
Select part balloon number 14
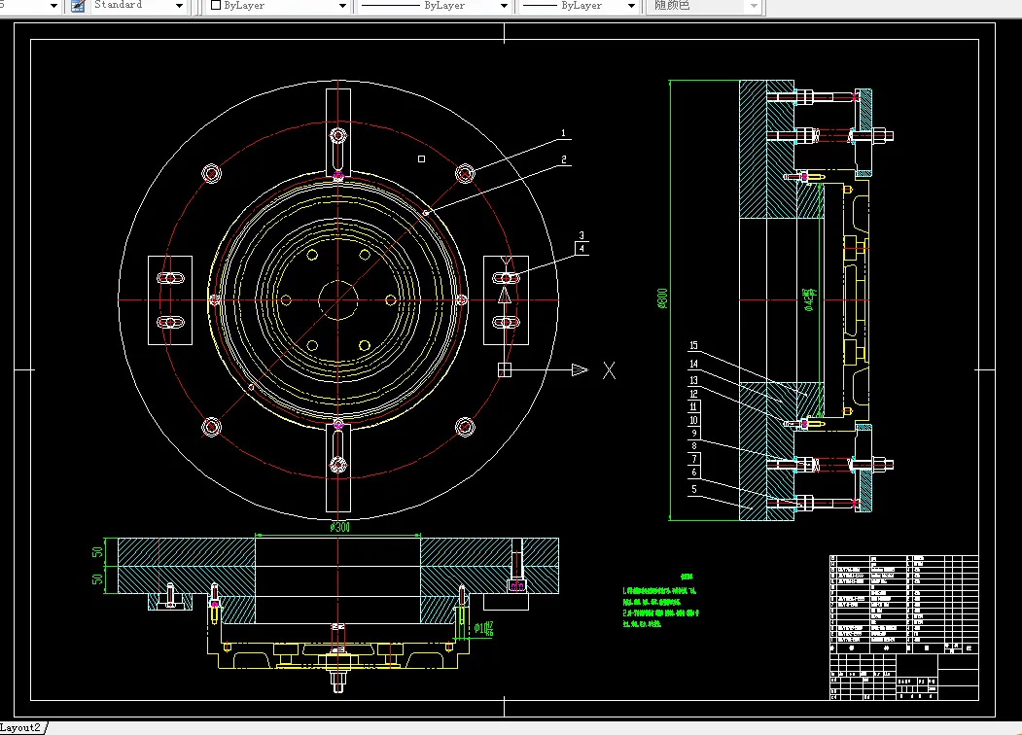[x=693, y=364]
